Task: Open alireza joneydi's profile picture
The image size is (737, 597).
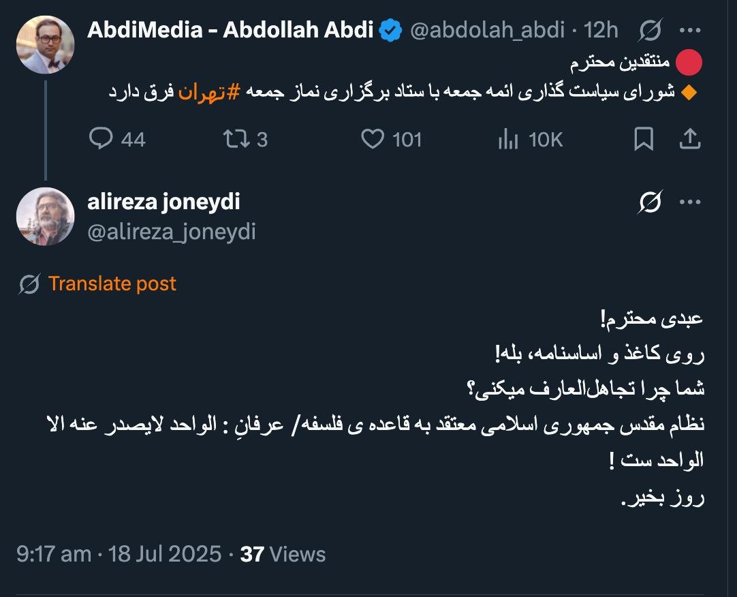Action: click(x=45, y=216)
